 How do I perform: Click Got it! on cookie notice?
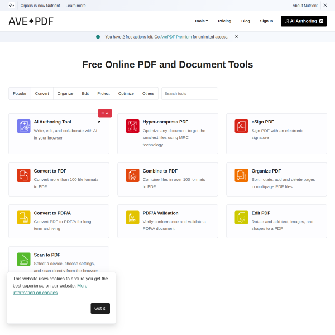click(100, 308)
